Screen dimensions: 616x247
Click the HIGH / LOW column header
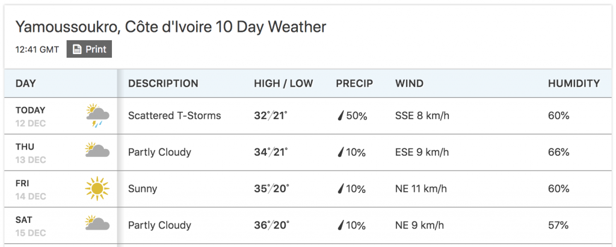[283, 84]
